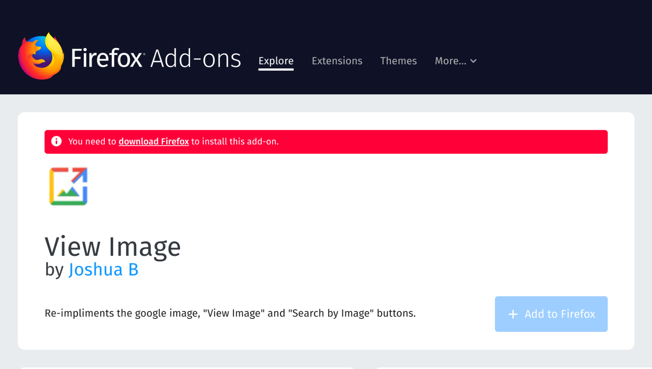This screenshot has width=652, height=369.
Task: Click the View Image add-on icon
Action: pos(68,186)
